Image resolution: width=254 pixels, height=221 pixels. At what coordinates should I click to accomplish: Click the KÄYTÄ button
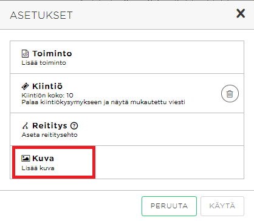pyautogui.click(x=222, y=206)
